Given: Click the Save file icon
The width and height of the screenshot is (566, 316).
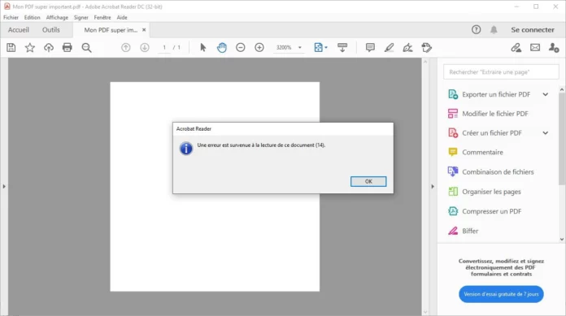Looking at the screenshot, I should pyautogui.click(x=11, y=48).
